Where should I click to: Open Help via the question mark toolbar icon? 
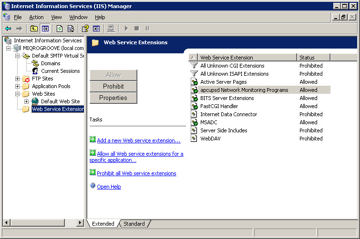85,29
